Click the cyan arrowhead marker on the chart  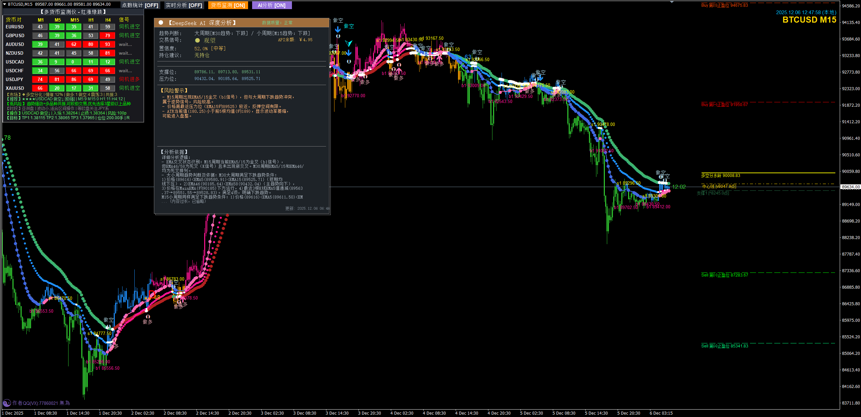coord(349,43)
